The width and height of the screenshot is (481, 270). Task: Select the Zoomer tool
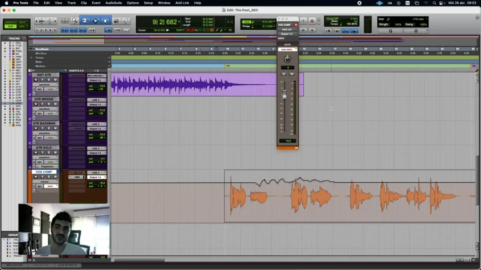point(74,21)
